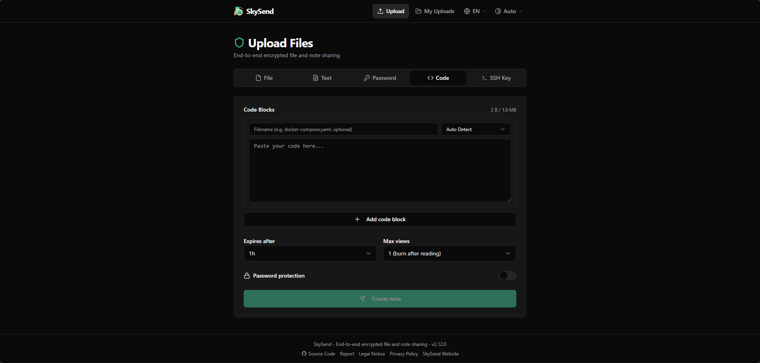Image resolution: width=760 pixels, height=363 pixels.
Task: Click the 'Expires after' label
Action: (259, 241)
